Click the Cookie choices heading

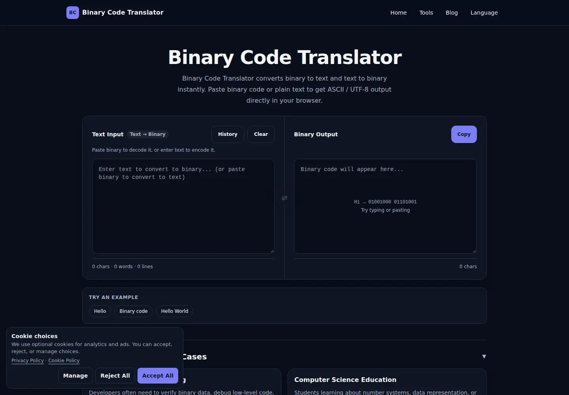coord(34,336)
